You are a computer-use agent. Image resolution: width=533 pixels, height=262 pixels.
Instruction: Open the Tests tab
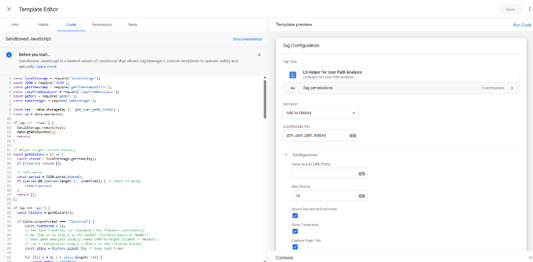coord(133,25)
